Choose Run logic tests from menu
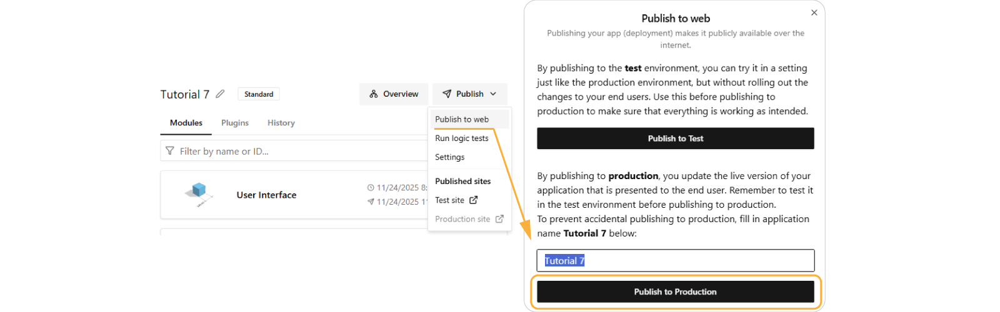Image resolution: width=1000 pixels, height=312 pixels. [462, 139]
